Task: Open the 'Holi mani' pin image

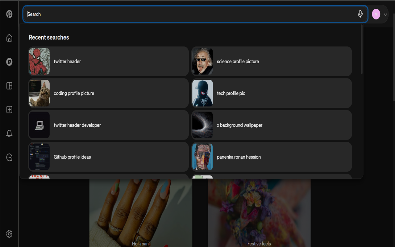Action: coord(141,213)
